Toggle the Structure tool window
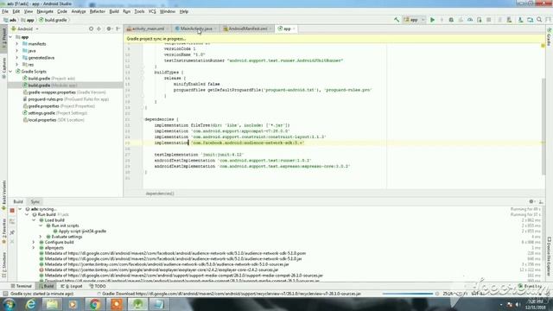The height and width of the screenshot is (311, 553). [3, 265]
